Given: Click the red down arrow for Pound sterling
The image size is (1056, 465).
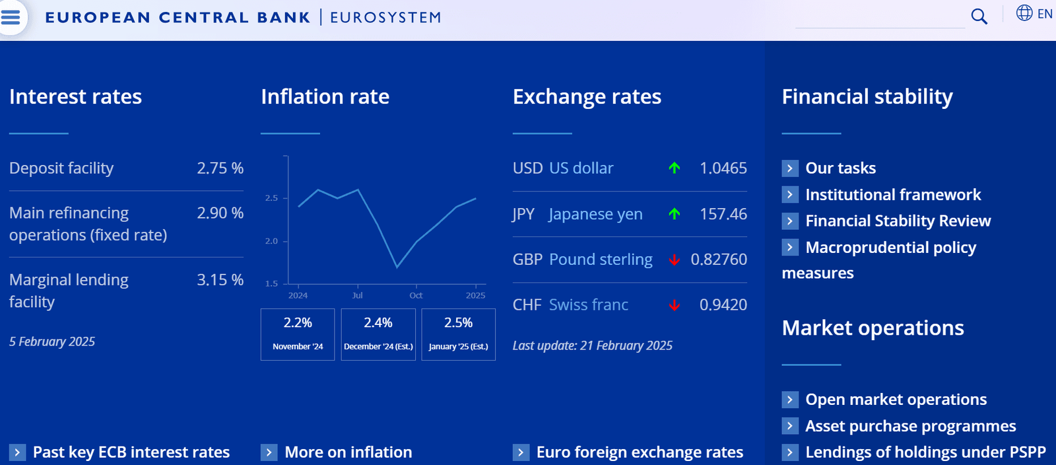Looking at the screenshot, I should 674,260.
